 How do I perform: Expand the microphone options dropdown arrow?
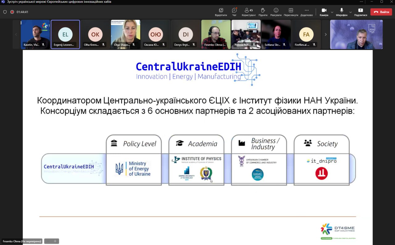click(350, 12)
